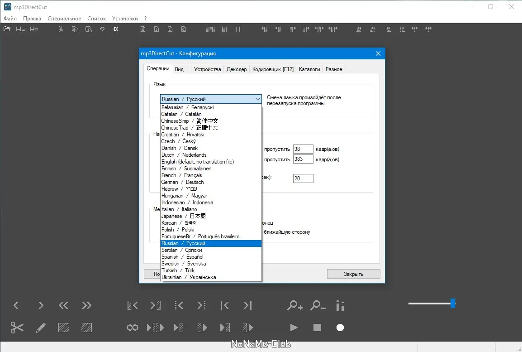
Task: Click the Операции tab
Action: pos(158,69)
